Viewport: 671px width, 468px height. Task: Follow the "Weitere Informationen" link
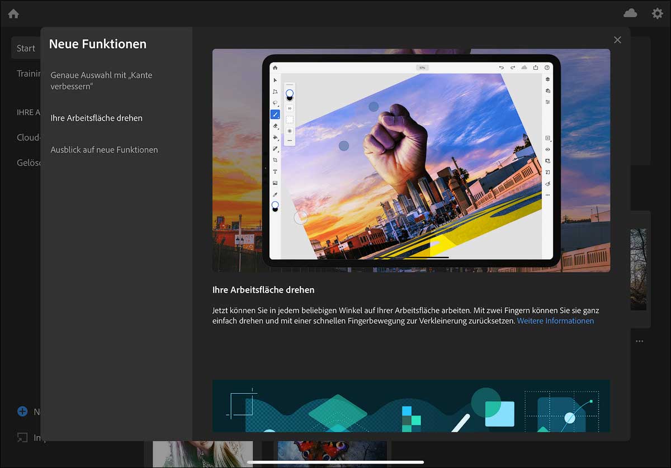pyautogui.click(x=555, y=321)
